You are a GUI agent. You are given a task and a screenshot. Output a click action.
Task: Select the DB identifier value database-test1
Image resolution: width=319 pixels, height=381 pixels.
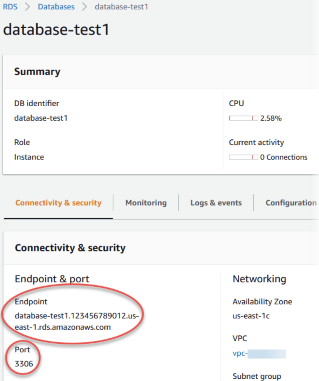41,118
